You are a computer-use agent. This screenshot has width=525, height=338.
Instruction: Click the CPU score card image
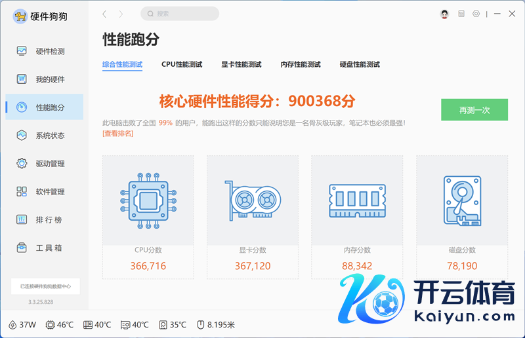148,200
